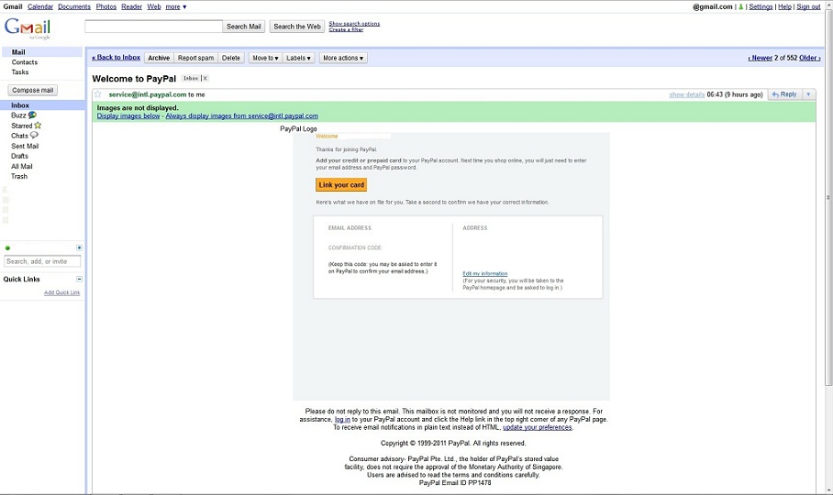Always display images from service@intl.paypal.com
The height and width of the screenshot is (495, 833).
click(x=241, y=115)
